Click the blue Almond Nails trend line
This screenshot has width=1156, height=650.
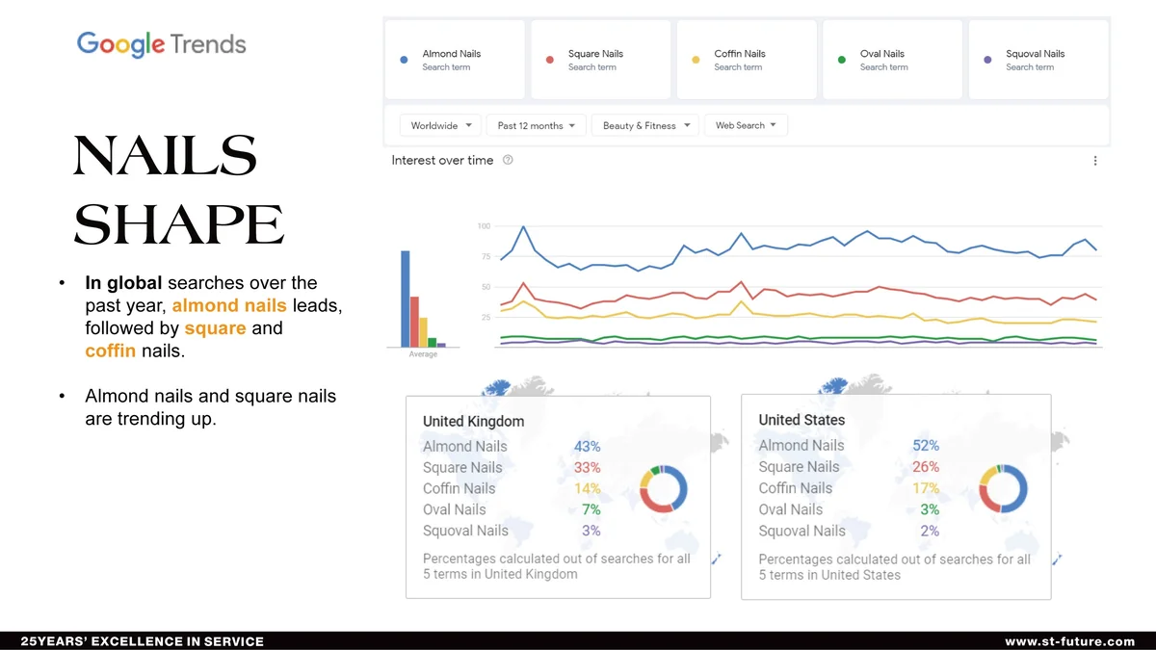pos(800,247)
